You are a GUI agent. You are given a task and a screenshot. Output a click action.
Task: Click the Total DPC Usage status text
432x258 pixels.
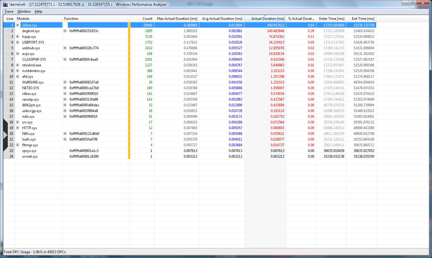pyautogui.click(x=35, y=252)
